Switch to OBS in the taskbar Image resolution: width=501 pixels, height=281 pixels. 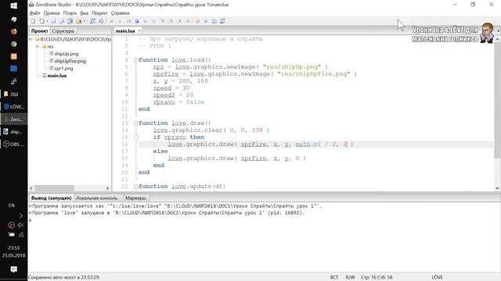tap(14, 144)
